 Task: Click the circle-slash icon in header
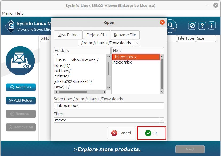pyautogui.click(x=192, y=26)
